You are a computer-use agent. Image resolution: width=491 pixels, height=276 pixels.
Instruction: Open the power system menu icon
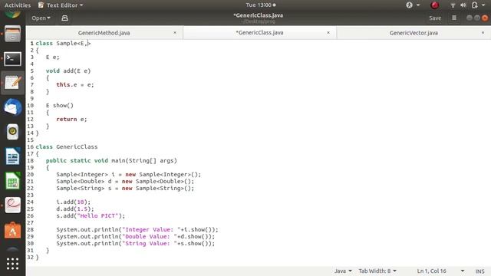[477, 5]
